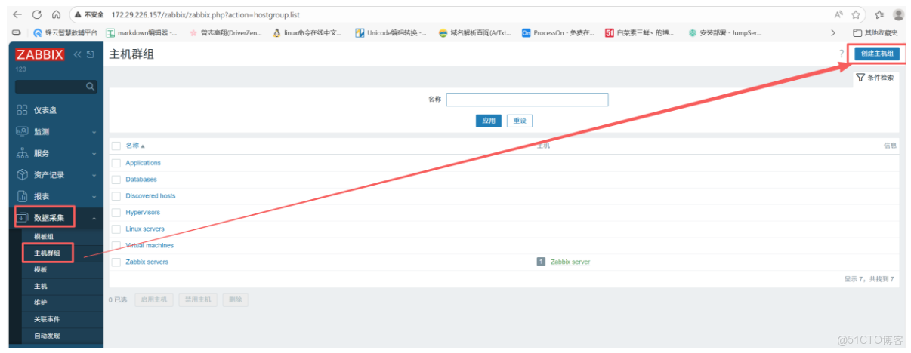Open 关联事件 submenu item
The width and height of the screenshot is (911, 353).
pyautogui.click(x=47, y=320)
